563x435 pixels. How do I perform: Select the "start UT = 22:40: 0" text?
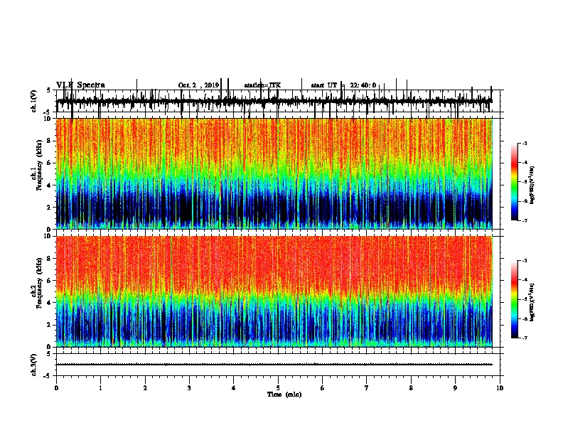point(343,85)
